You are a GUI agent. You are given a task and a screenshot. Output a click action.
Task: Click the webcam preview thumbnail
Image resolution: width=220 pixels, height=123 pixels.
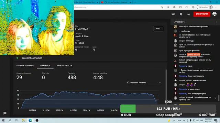point(37,27)
